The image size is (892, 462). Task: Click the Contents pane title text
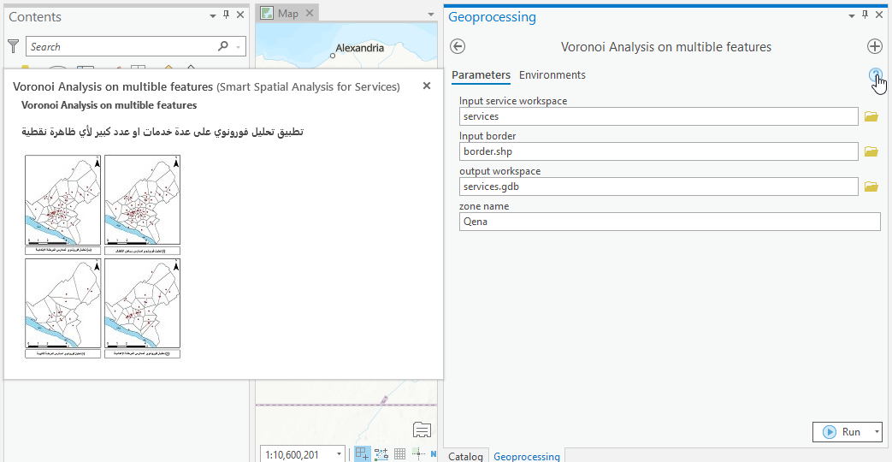coord(35,17)
